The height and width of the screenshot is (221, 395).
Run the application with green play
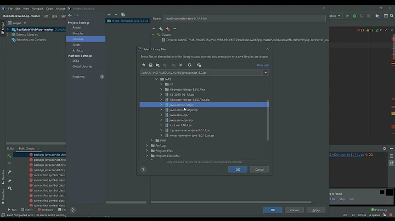347,16
